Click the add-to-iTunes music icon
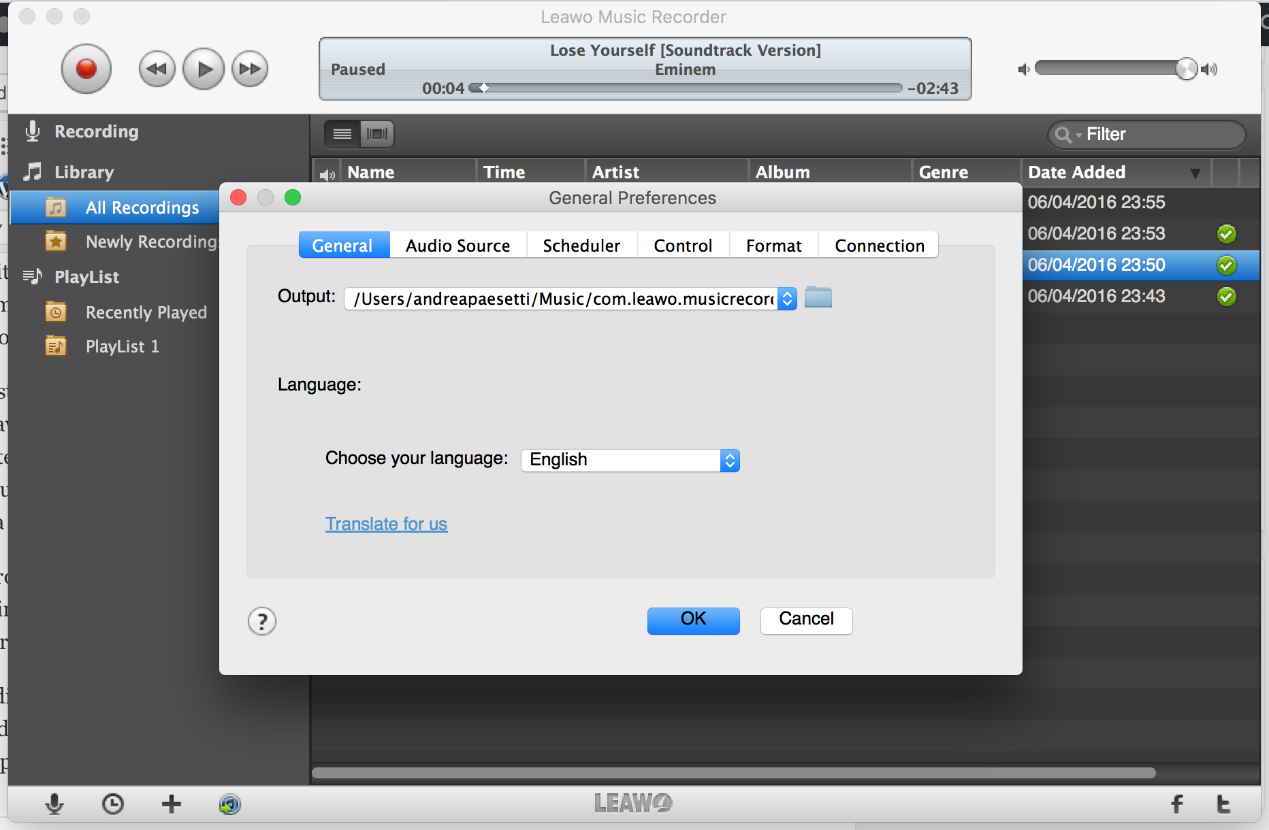 point(230,804)
